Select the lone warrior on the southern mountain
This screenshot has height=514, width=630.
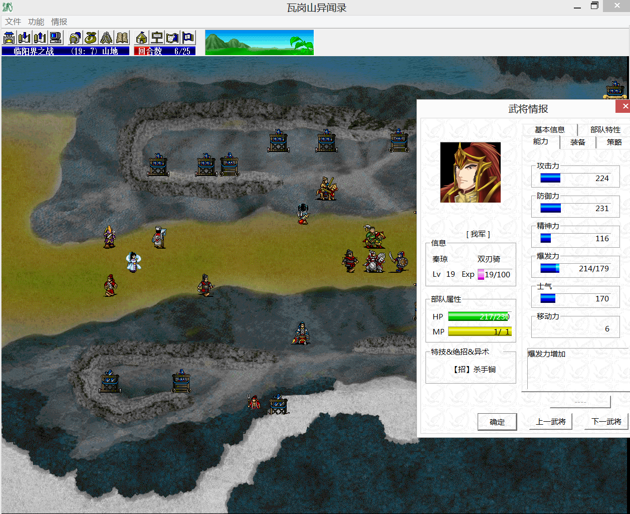click(301, 333)
